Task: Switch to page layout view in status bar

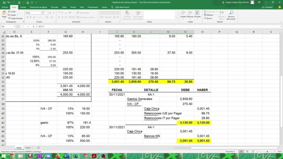Action: point(247,151)
